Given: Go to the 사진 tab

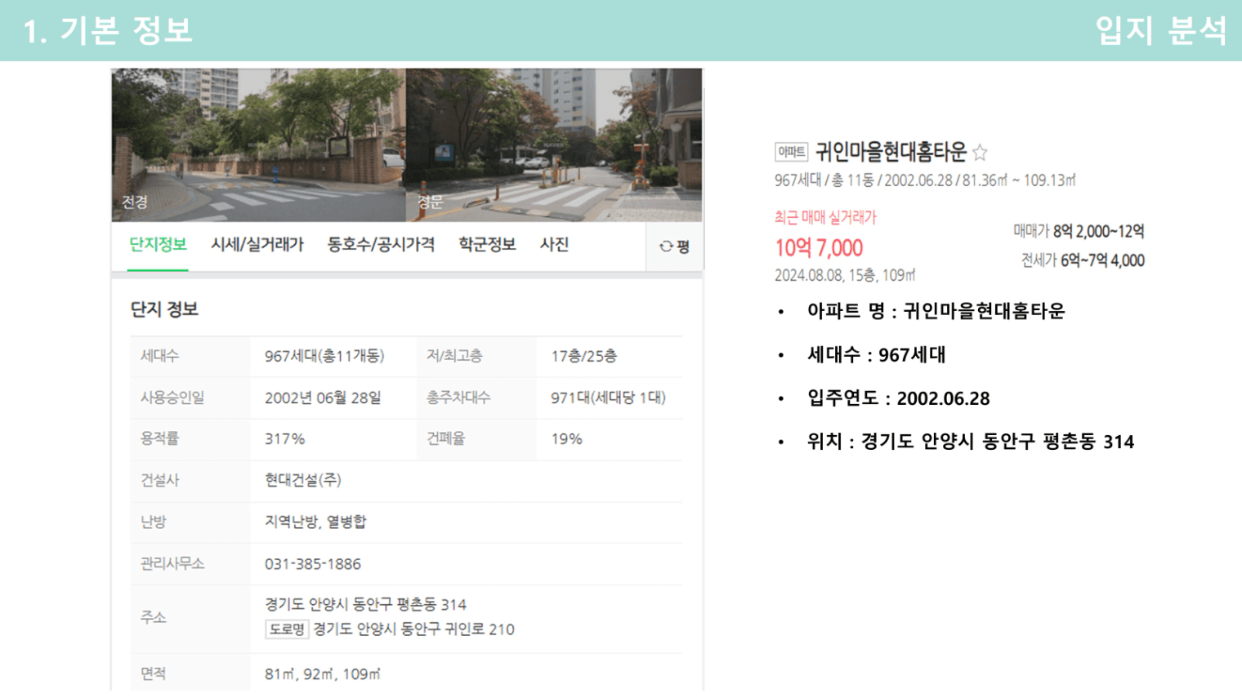Looking at the screenshot, I should [554, 244].
